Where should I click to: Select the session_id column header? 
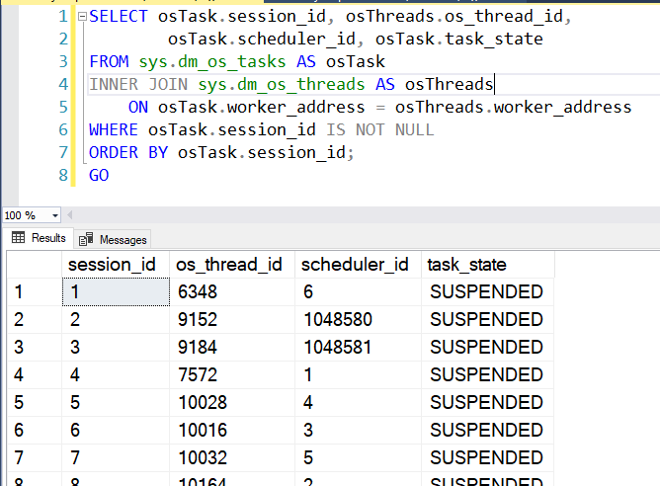coord(116,265)
